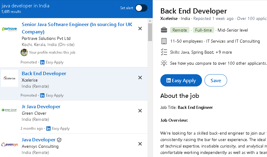
Task: Click the job list scrollbar thumb
Action: coord(150,32)
